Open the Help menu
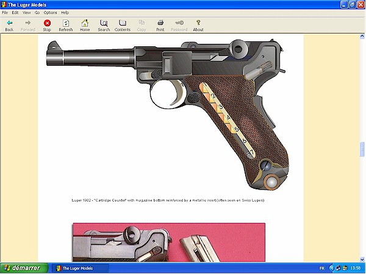 pos(65,13)
